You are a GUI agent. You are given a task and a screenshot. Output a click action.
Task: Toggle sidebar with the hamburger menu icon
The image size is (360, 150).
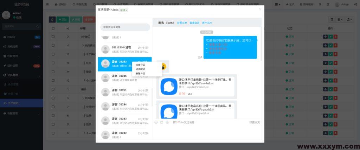pyautogui.click(x=47, y=5)
